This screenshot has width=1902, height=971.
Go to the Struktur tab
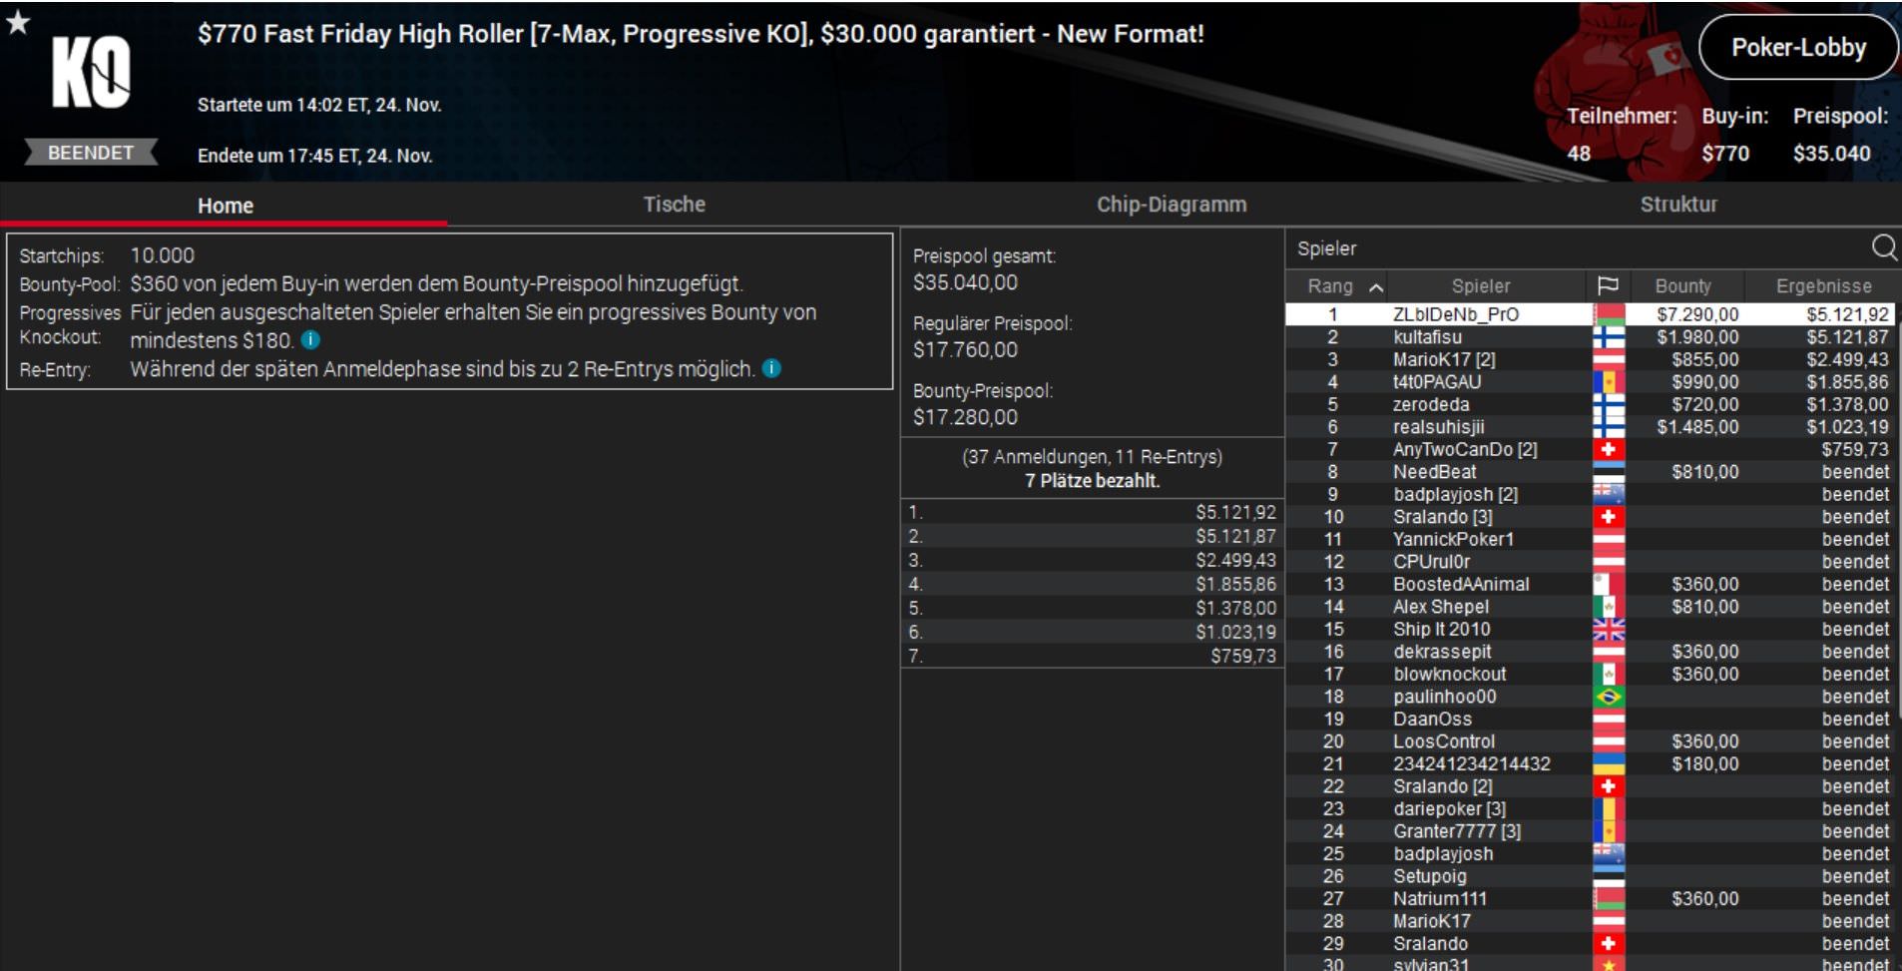tap(1678, 205)
